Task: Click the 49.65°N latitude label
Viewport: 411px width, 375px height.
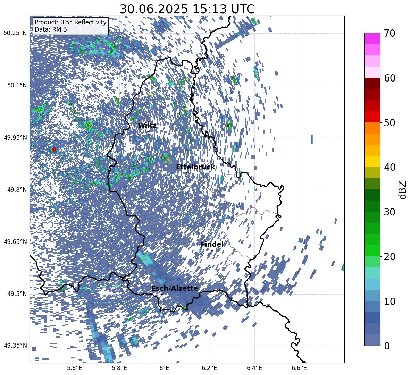Action: click(x=15, y=242)
